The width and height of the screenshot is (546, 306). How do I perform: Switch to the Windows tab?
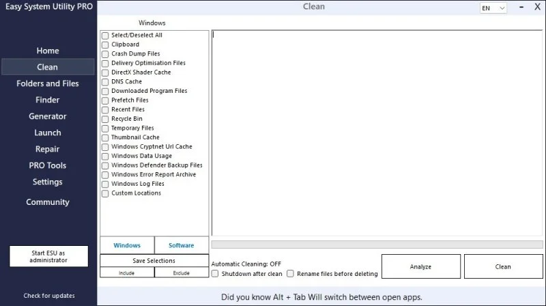(x=127, y=245)
